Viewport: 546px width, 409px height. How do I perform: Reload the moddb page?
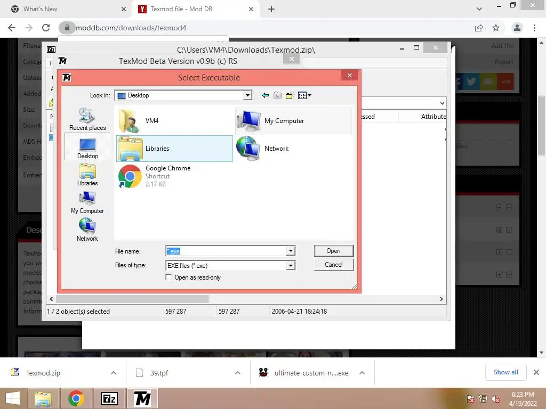tap(46, 28)
